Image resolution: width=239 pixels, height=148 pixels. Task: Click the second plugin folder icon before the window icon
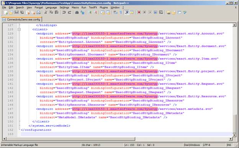coord(174,13)
